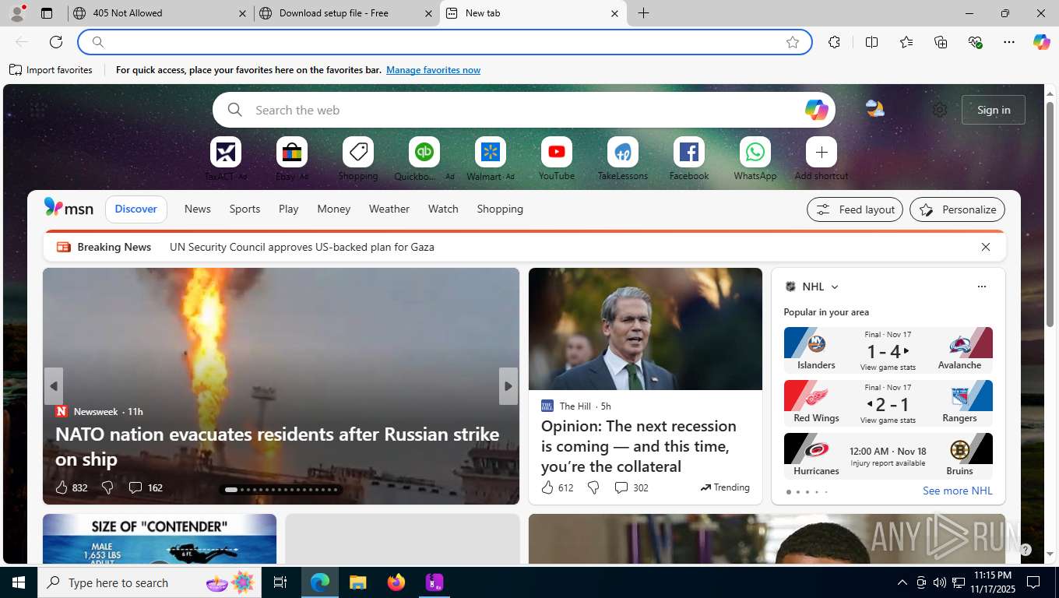This screenshot has height=598, width=1059.
Task: Open the UN Security Council breaking news
Action: [302, 247]
